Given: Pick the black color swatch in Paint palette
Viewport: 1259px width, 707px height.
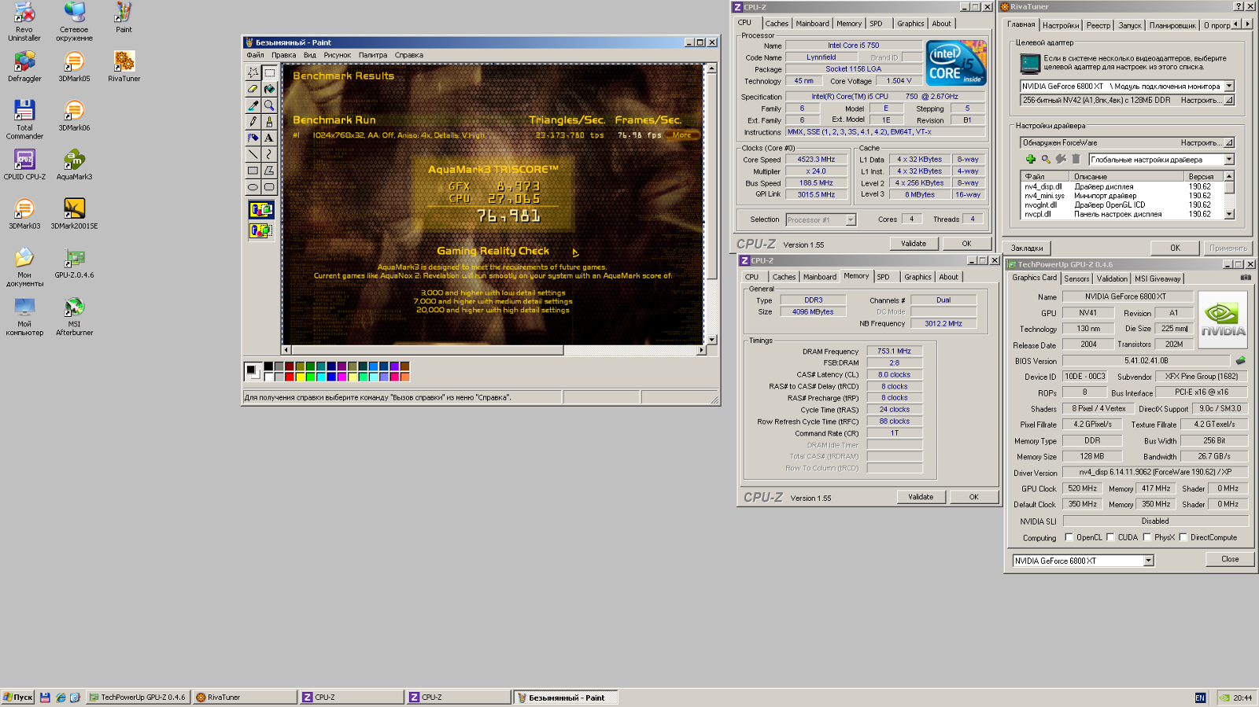Looking at the screenshot, I should click(x=268, y=366).
